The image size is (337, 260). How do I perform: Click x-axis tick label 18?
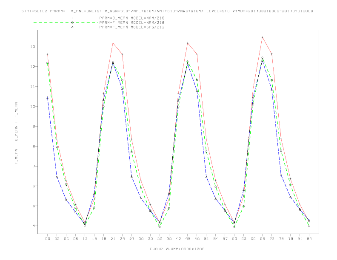[103, 239]
